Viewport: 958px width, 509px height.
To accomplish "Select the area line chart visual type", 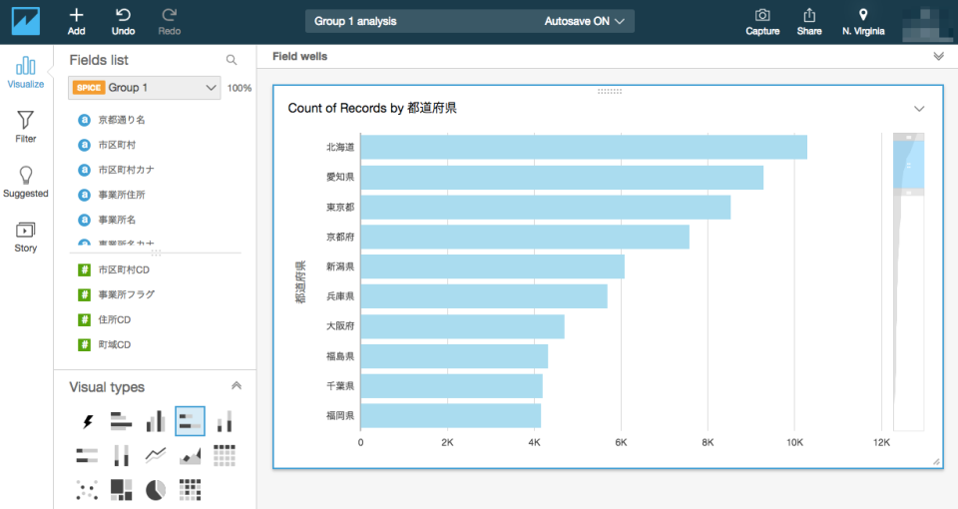I will tap(190, 455).
